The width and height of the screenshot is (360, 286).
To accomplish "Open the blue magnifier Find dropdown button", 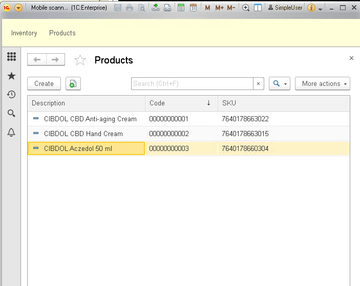I will [x=280, y=83].
